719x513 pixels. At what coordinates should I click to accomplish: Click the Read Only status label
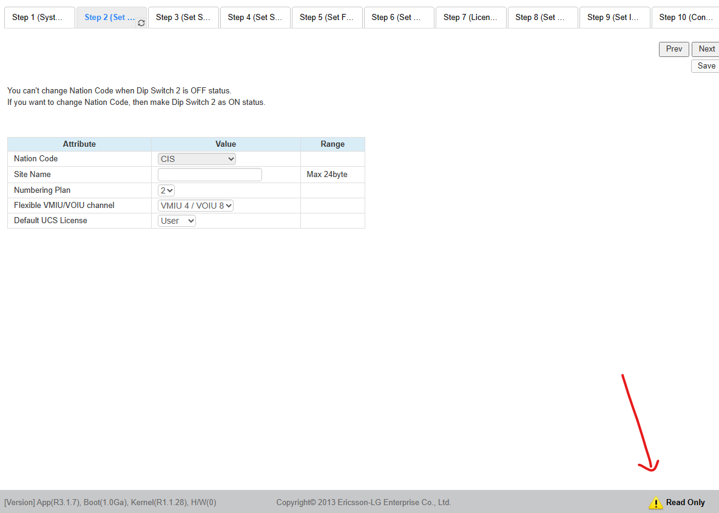click(x=685, y=503)
